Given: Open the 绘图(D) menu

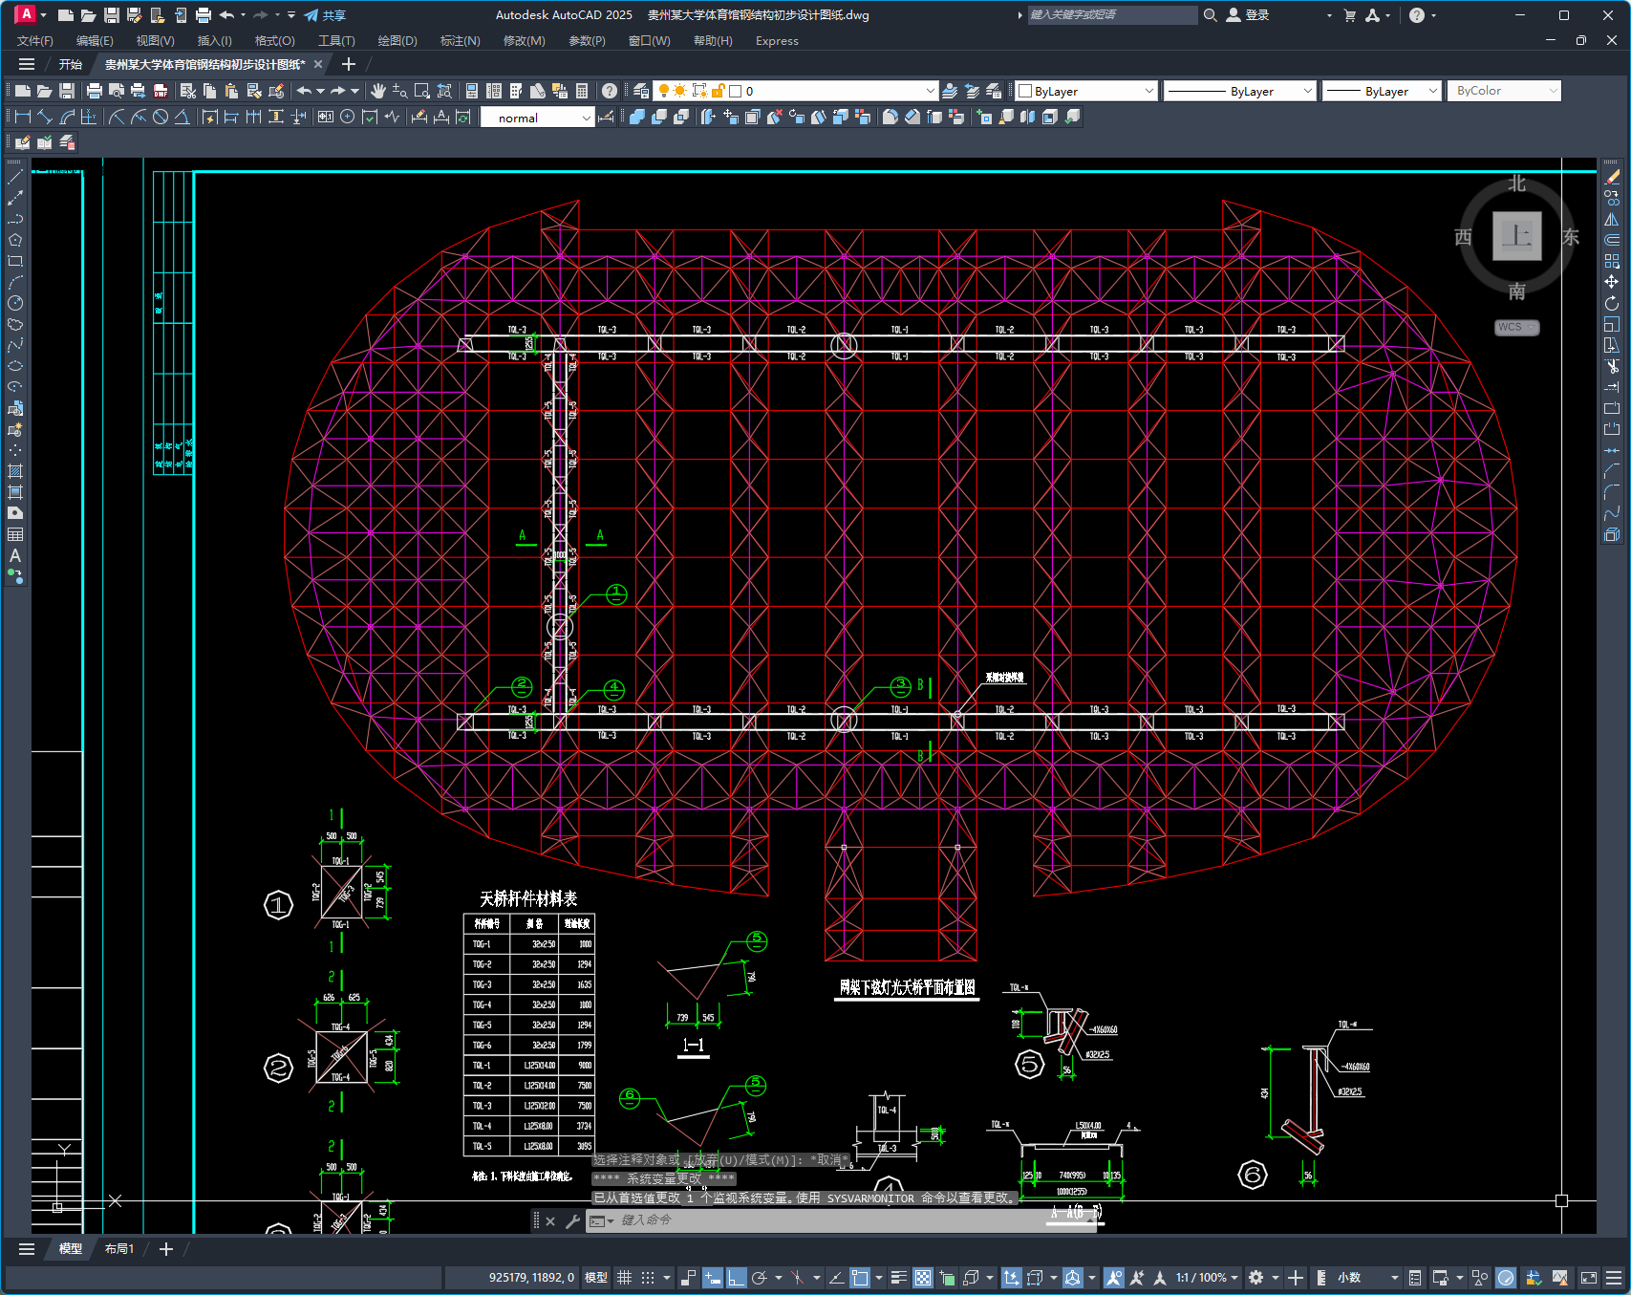Looking at the screenshot, I should pos(397,41).
